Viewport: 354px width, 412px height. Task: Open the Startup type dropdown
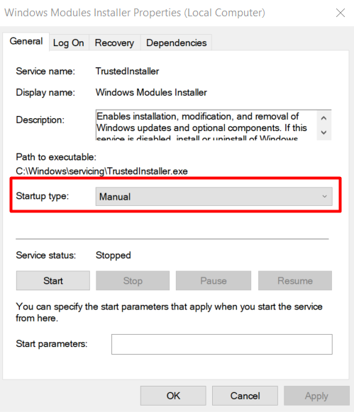tap(214, 197)
